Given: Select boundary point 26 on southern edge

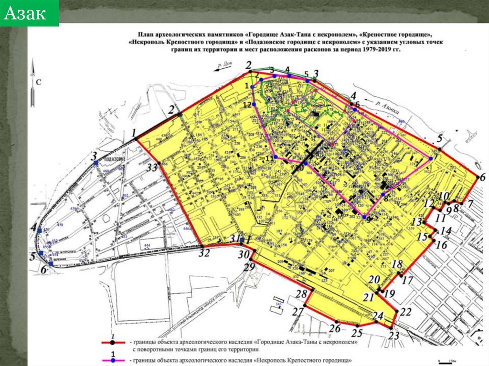Looking at the screenshot, I should point(337,322).
